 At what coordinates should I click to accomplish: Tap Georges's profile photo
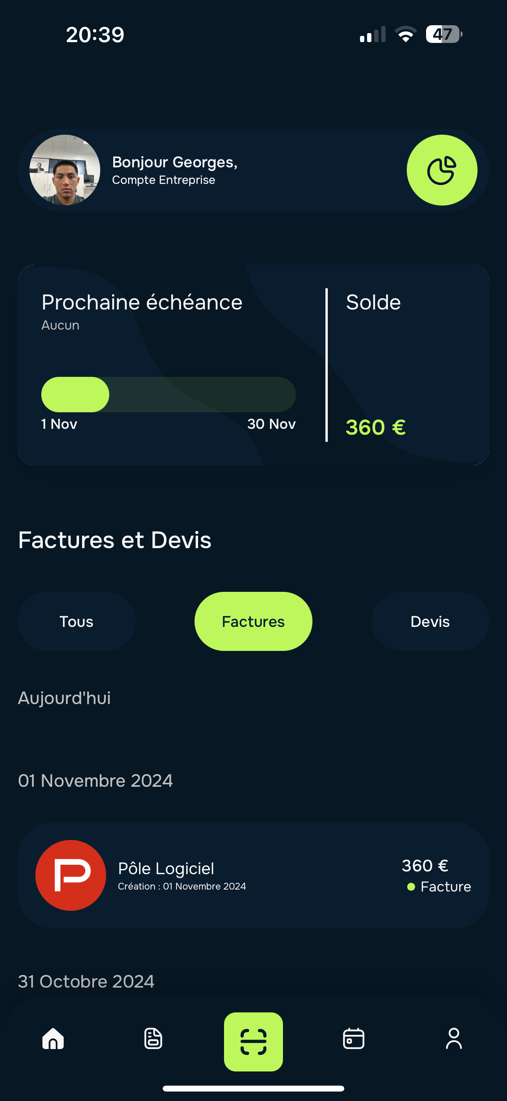tap(65, 170)
